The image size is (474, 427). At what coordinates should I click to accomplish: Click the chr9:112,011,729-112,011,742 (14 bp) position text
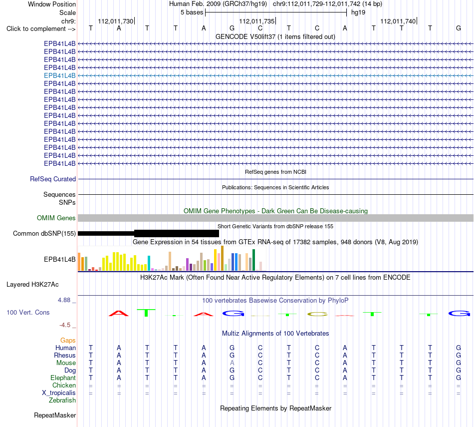(327, 4)
